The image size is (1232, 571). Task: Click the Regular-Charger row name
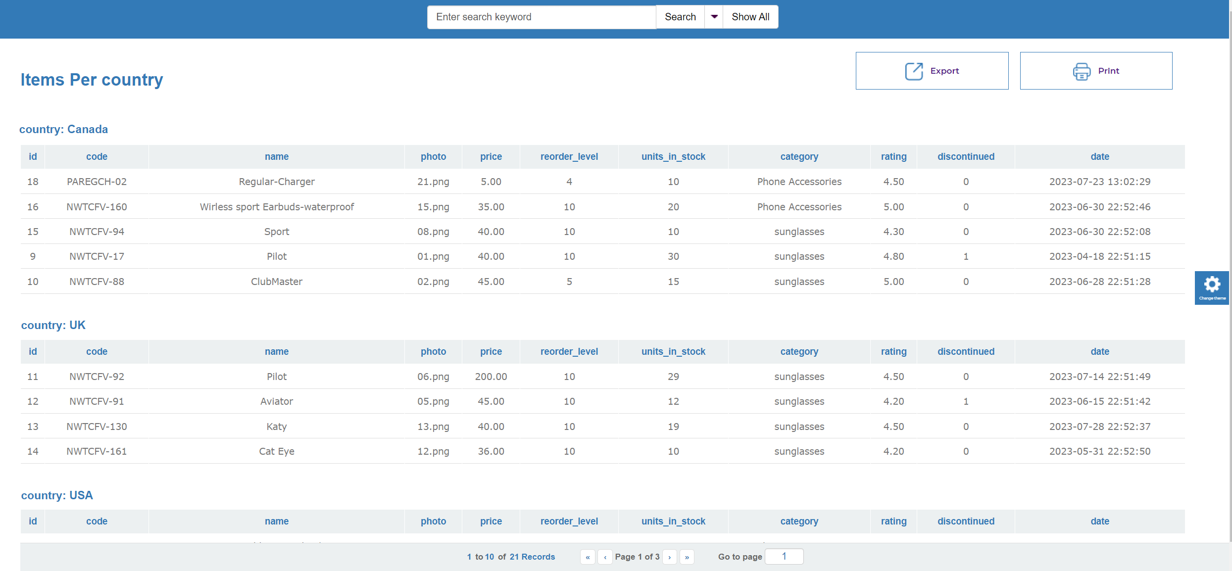point(276,182)
